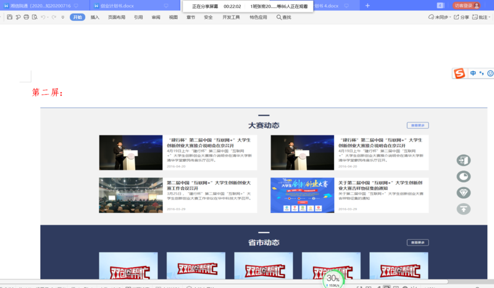Click the Sogou input method S logo
494x288 pixels.
pyautogui.click(x=459, y=73)
